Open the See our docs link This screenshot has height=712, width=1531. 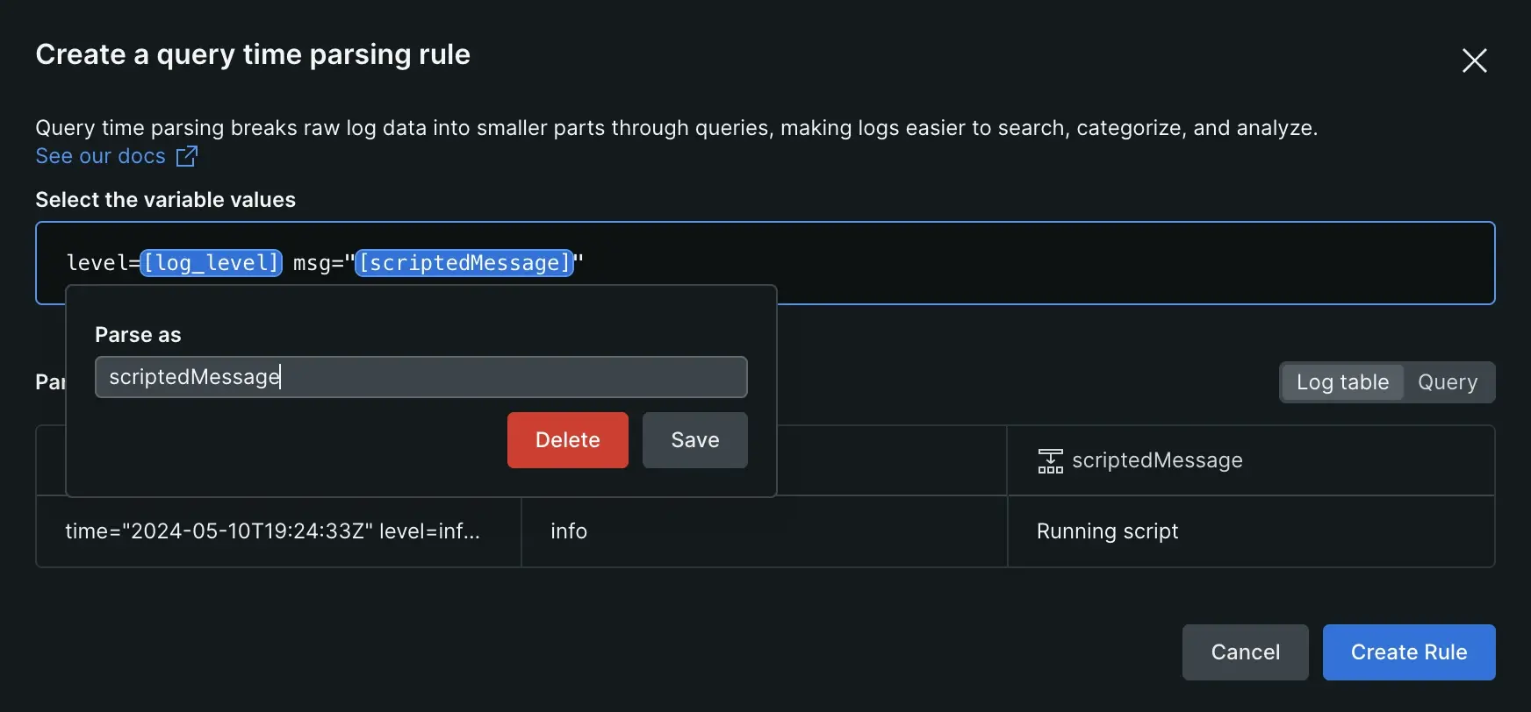click(x=100, y=156)
